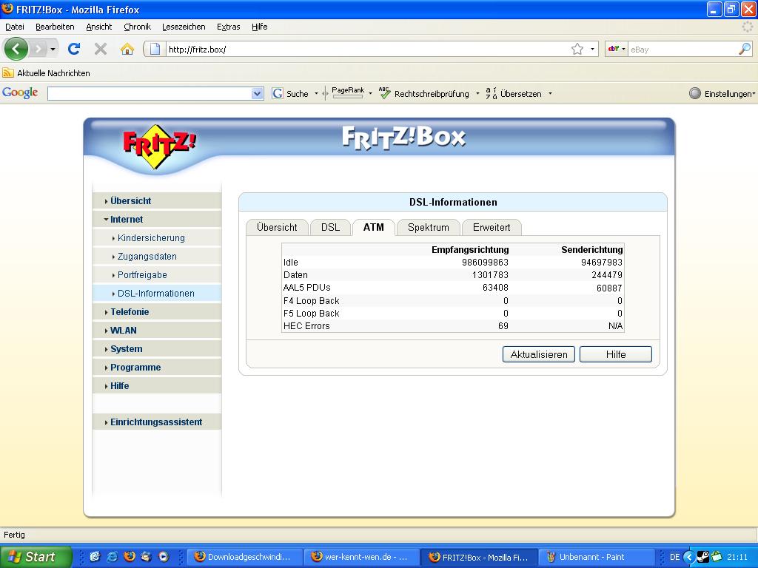The width and height of the screenshot is (758, 568).
Task: Switch to Unbenannt - Paint in taskbar
Action: (597, 557)
